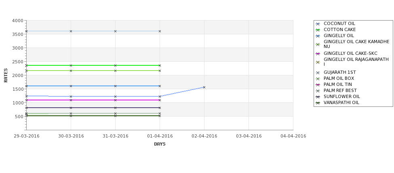Click the 3600 rate point on 01-04-2016
This screenshot has height=173, width=394.
click(x=160, y=31)
